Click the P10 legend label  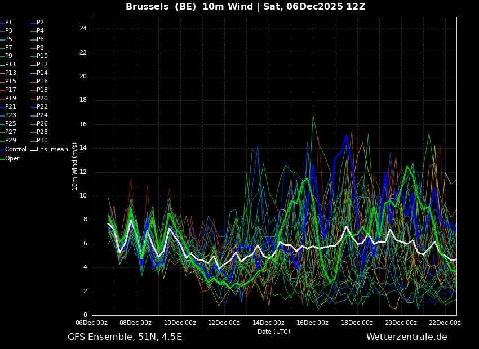(42, 56)
